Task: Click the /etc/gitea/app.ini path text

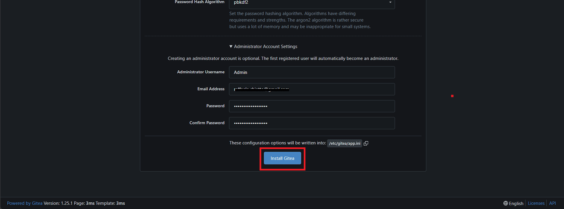Action: click(344, 143)
